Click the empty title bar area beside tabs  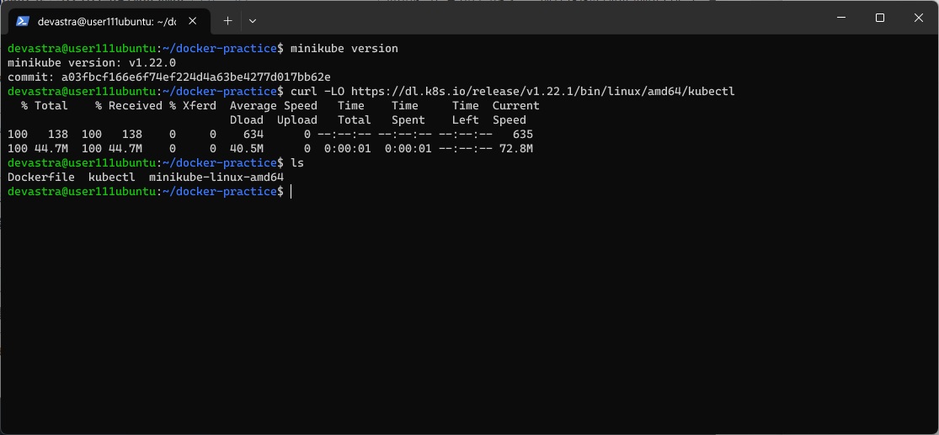[539, 19]
